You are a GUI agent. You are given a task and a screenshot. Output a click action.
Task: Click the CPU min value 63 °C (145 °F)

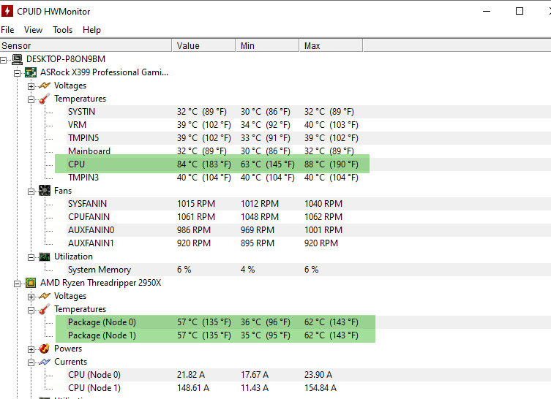point(267,164)
